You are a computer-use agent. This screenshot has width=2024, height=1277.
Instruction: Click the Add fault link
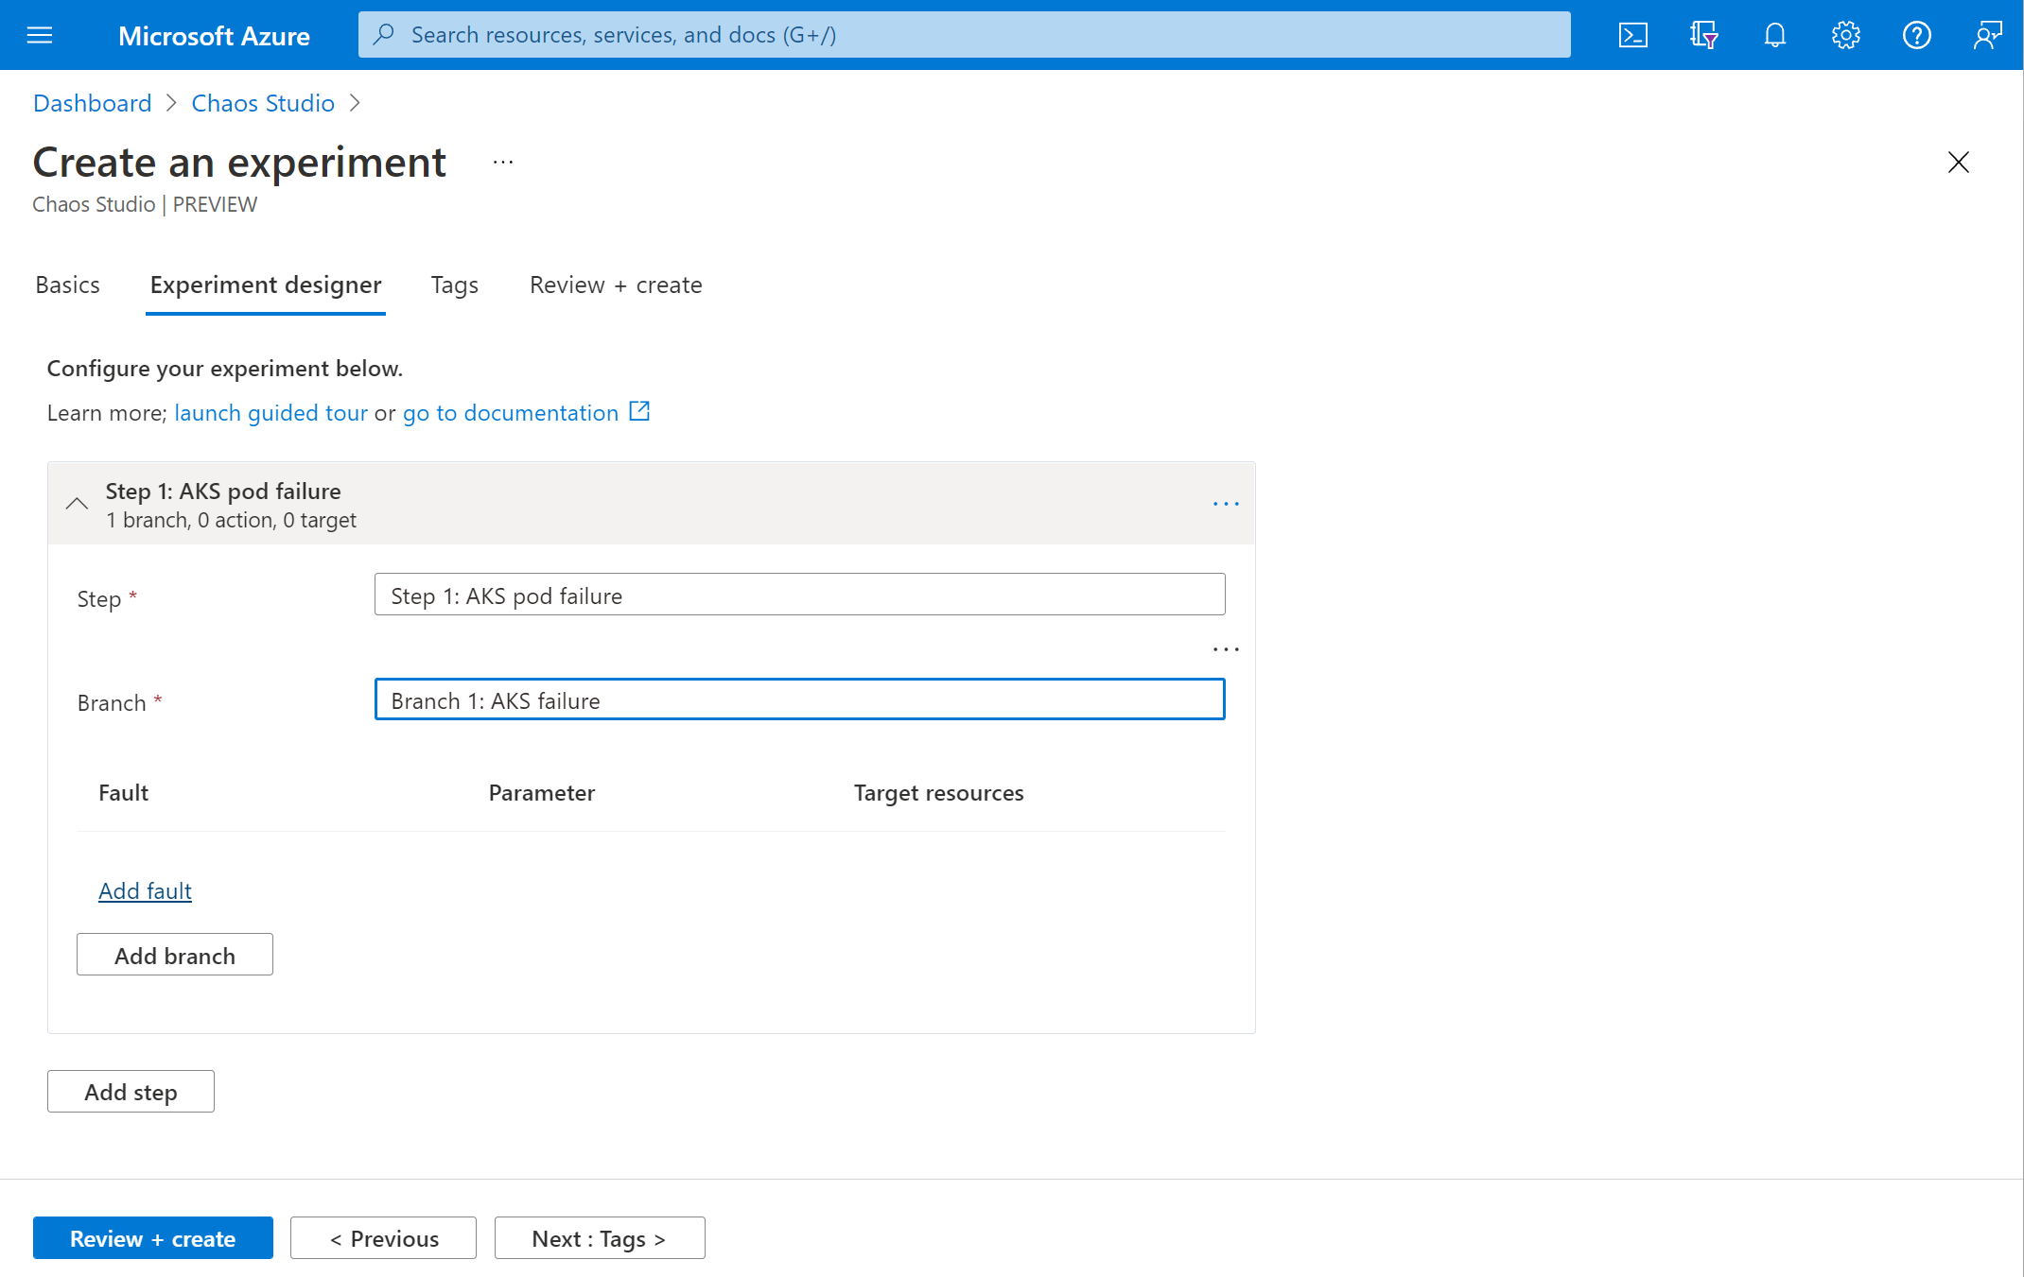[145, 890]
